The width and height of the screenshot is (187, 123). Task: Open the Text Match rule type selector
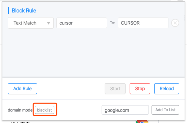(31, 23)
